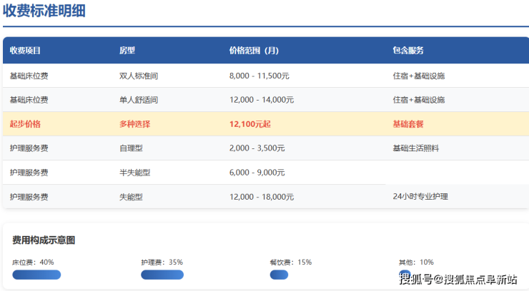Click the 基础生活照料 service cell
The width and height of the screenshot is (529, 291).
click(417, 148)
